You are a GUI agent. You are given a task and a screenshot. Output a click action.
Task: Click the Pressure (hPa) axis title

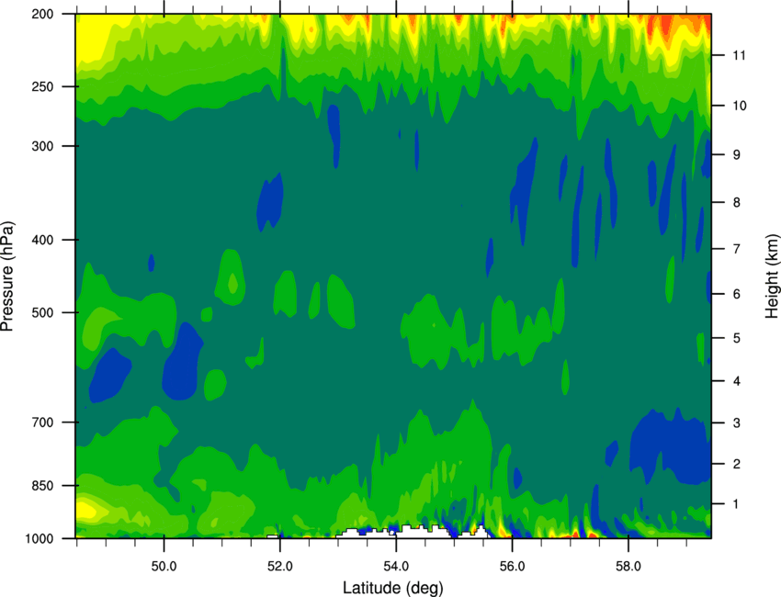7,276
